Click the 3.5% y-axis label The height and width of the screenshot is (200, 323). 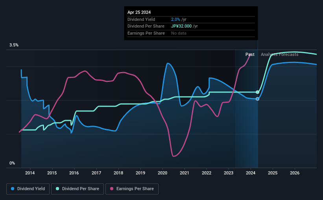[14, 45]
